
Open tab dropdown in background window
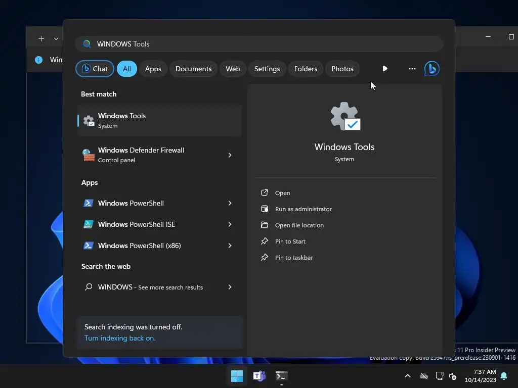pyautogui.click(x=56, y=38)
